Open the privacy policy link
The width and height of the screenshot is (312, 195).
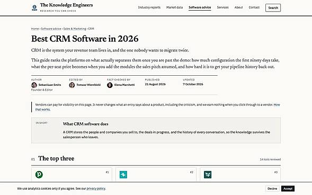(x=96, y=189)
